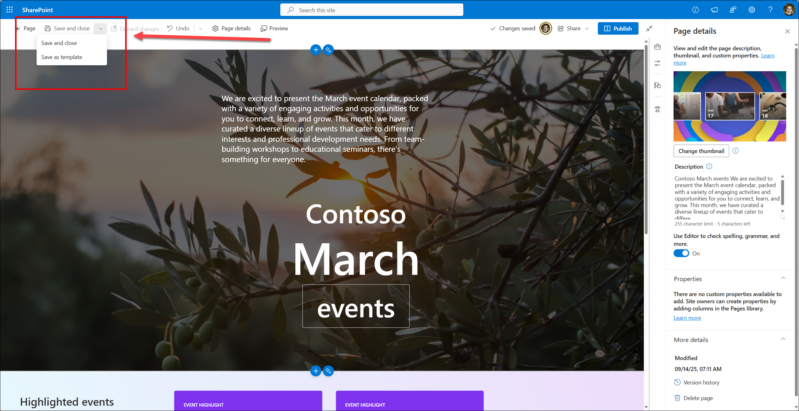
Task: Open the megaphone feedback icon in header
Action: (x=714, y=10)
